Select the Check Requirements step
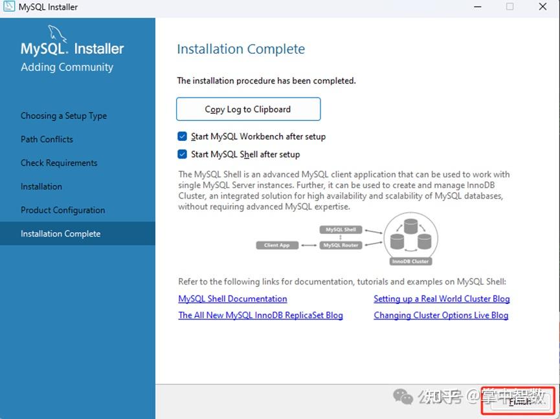The image size is (560, 419). [x=59, y=163]
